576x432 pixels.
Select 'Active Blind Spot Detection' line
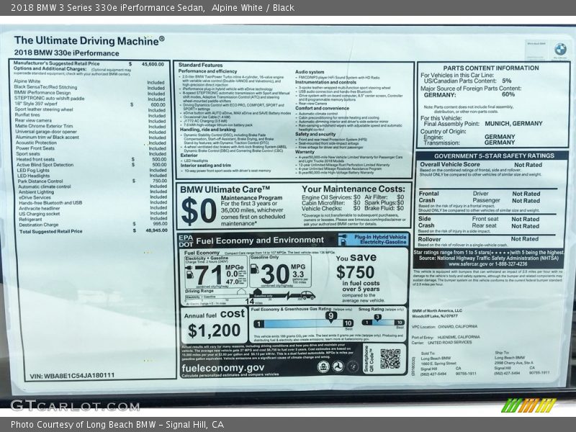point(45,165)
